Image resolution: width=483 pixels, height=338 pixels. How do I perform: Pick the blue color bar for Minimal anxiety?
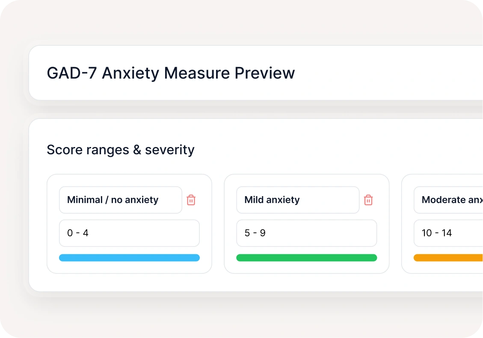(x=129, y=258)
